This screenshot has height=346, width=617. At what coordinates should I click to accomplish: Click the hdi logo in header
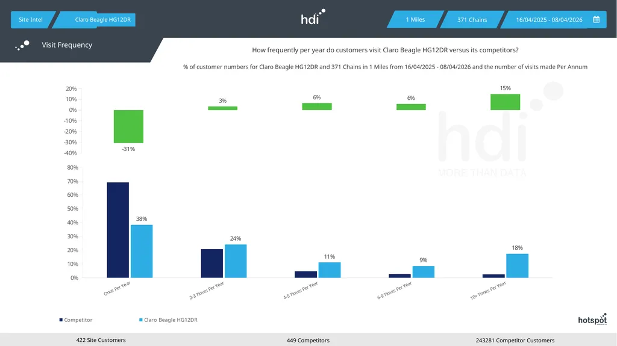tap(313, 17)
